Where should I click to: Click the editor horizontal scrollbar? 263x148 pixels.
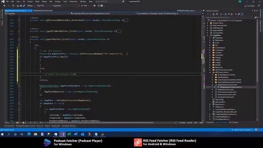click(101, 123)
